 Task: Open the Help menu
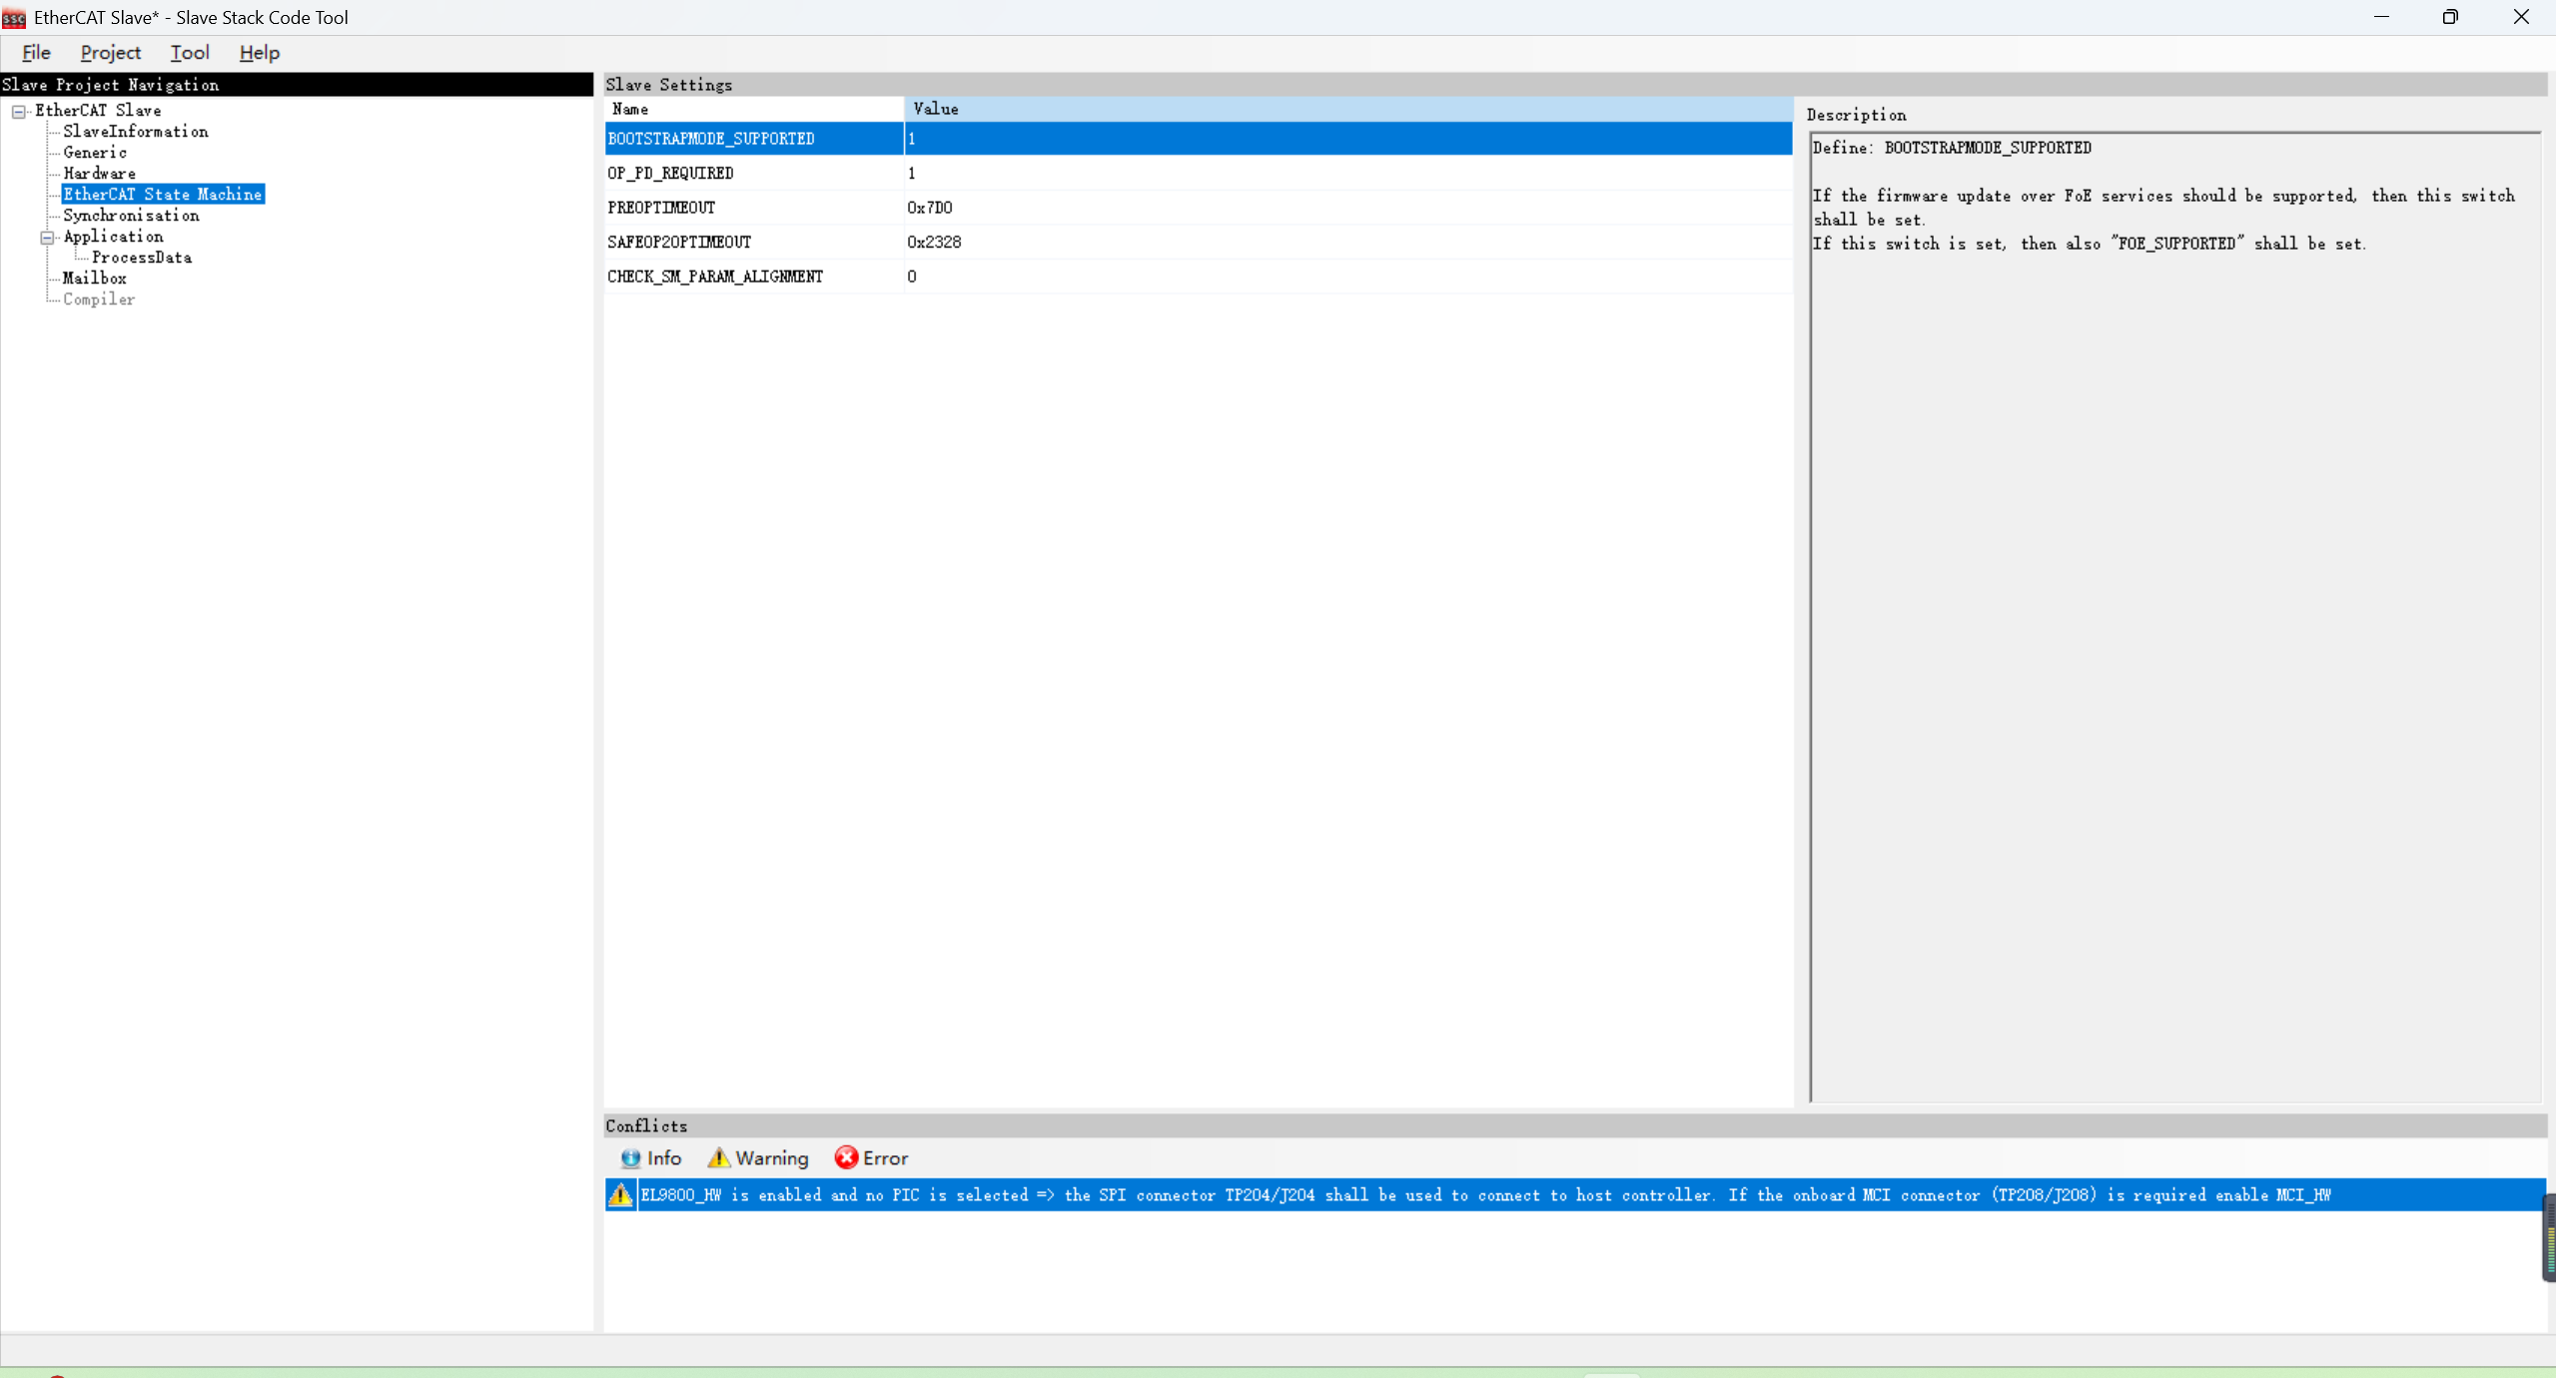[x=259, y=53]
